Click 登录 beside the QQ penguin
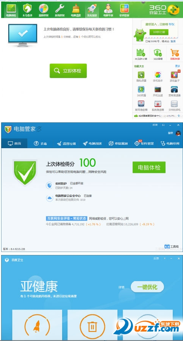Viewport: 183px width, 341px height. pyautogui.click(x=170, y=133)
